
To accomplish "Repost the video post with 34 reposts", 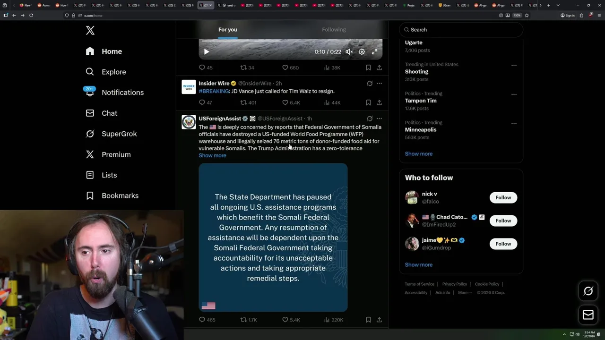I will (247, 68).
